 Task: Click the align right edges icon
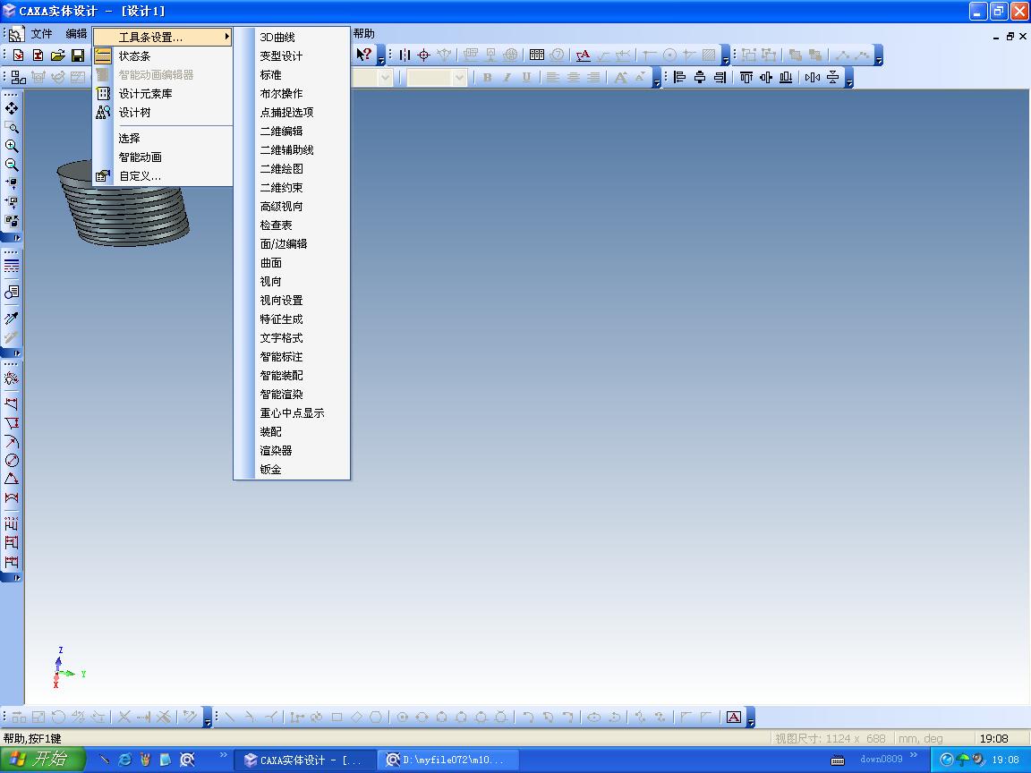720,78
